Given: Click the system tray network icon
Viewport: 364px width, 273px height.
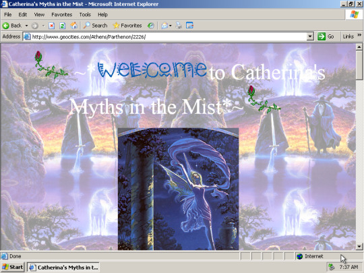Looking at the screenshot, I should click(x=331, y=267).
